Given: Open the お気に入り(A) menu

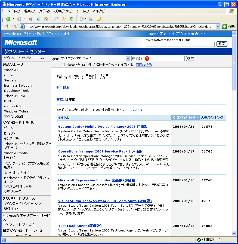Looking at the screenshot, I should 63,11.
